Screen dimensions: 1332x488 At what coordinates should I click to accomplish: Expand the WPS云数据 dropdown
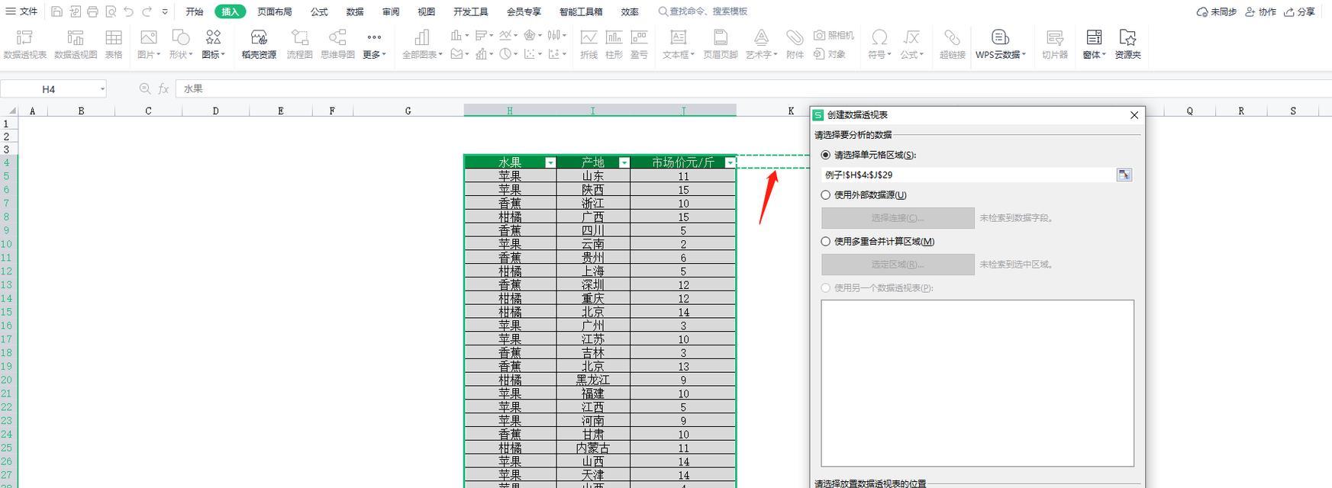pyautogui.click(x=1024, y=55)
